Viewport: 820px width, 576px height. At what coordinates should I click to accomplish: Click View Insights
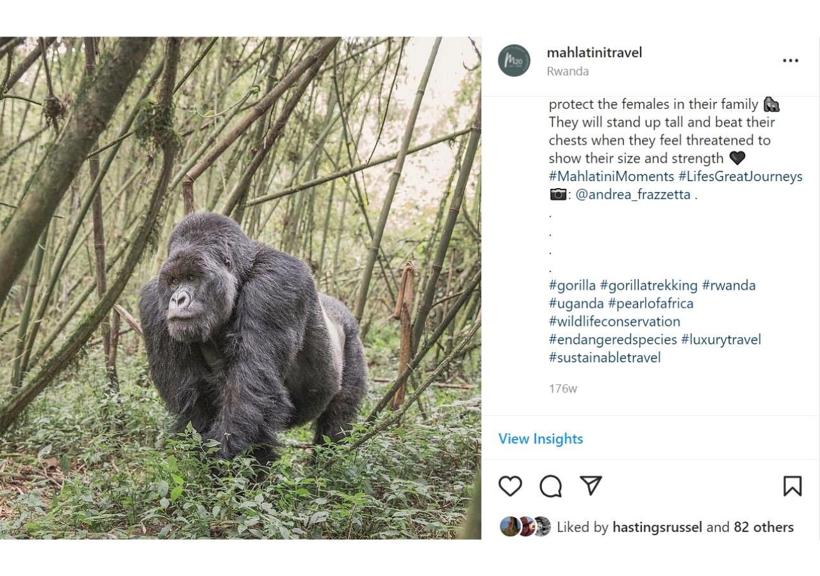tap(541, 439)
